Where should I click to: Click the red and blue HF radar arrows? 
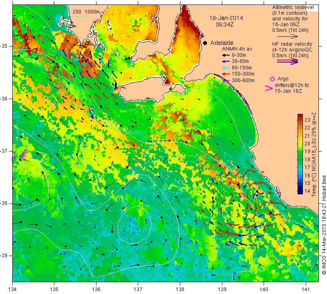coord(287,61)
